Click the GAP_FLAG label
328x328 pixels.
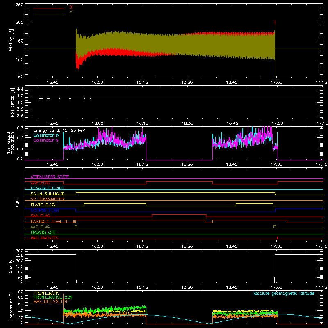coord(40,182)
